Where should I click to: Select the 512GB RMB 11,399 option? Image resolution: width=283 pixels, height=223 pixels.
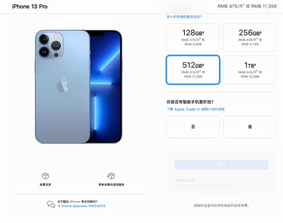pos(193,70)
